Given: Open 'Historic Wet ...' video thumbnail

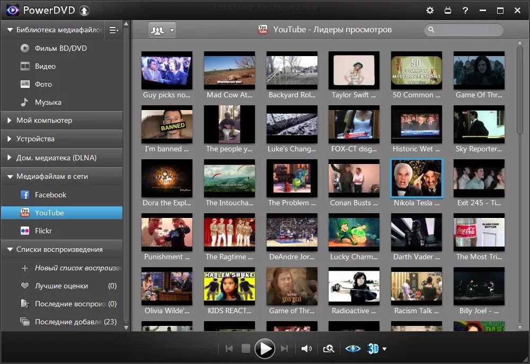Looking at the screenshot, I should [417, 124].
